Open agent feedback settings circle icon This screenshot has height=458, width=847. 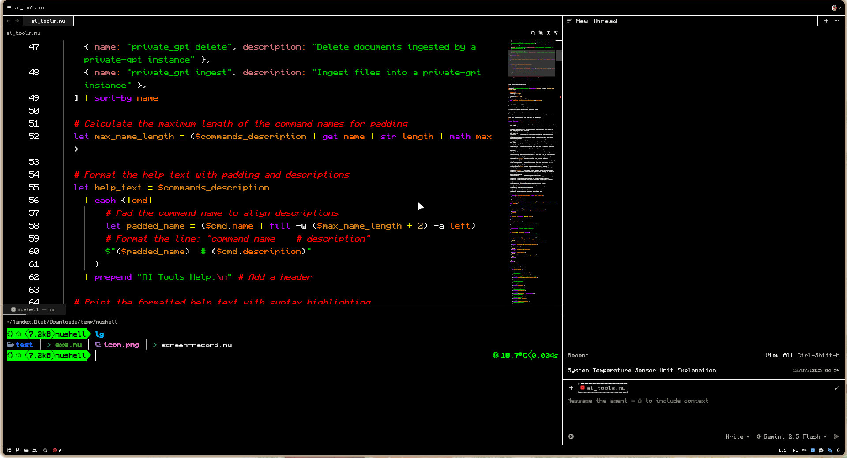(x=571, y=436)
